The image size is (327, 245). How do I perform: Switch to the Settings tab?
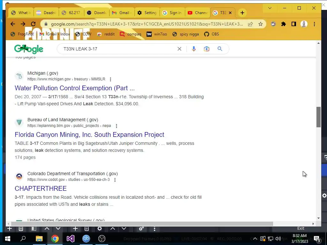point(147,13)
